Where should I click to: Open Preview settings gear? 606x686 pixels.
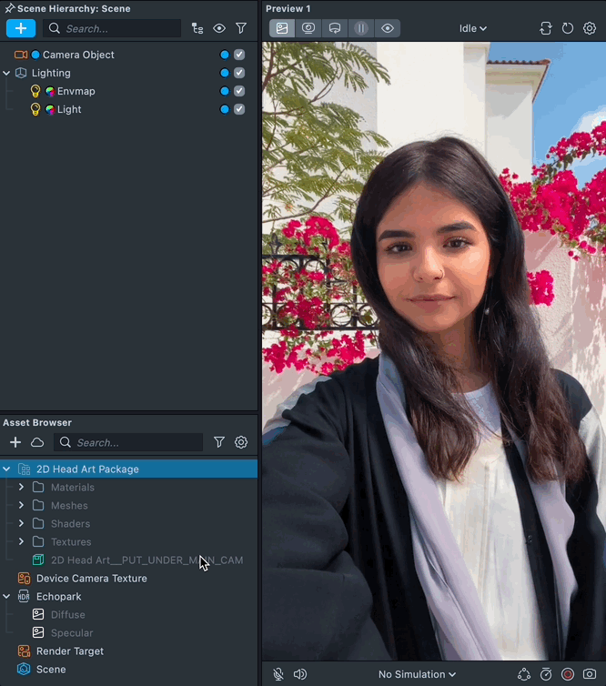pos(590,28)
